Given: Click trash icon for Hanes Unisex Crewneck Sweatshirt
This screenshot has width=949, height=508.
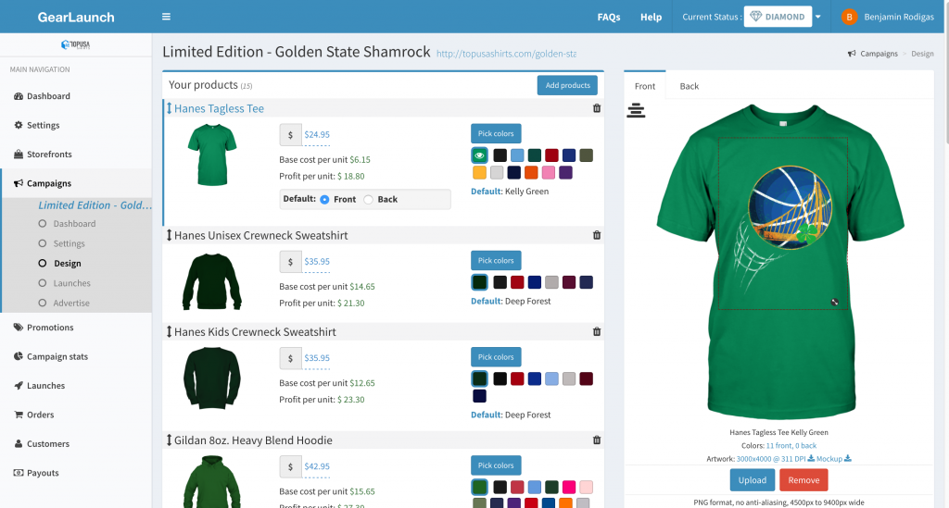Looking at the screenshot, I should point(596,235).
